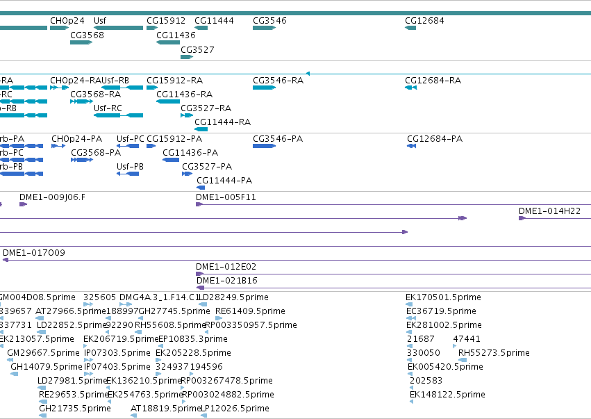The height and width of the screenshot is (419, 591).
Task: Click the DME1-014H22 clone label
Action: pos(549,211)
